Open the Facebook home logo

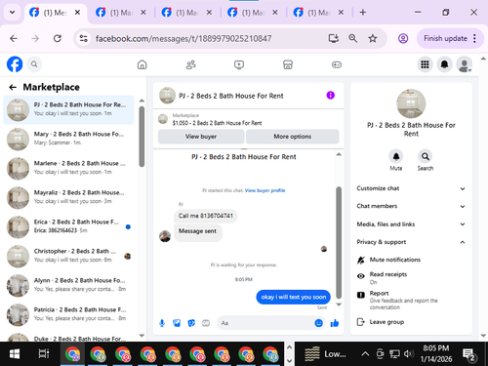click(15, 64)
